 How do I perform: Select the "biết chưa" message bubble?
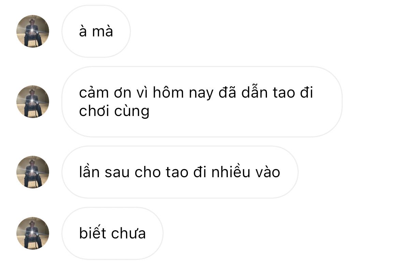112,233
